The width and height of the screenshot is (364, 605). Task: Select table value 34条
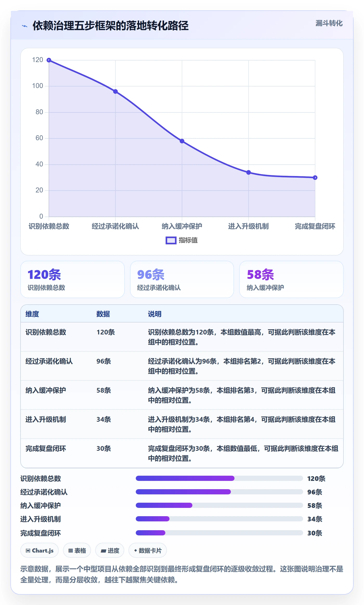click(104, 419)
